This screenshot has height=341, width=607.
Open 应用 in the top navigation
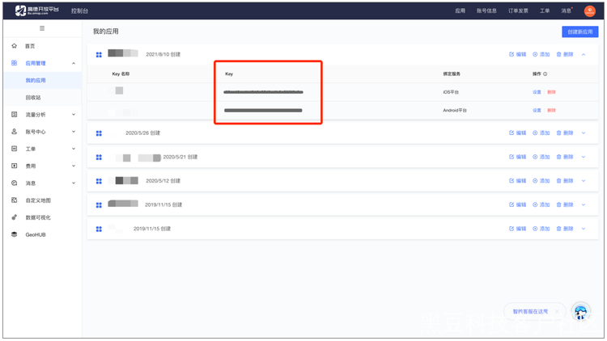[460, 11]
